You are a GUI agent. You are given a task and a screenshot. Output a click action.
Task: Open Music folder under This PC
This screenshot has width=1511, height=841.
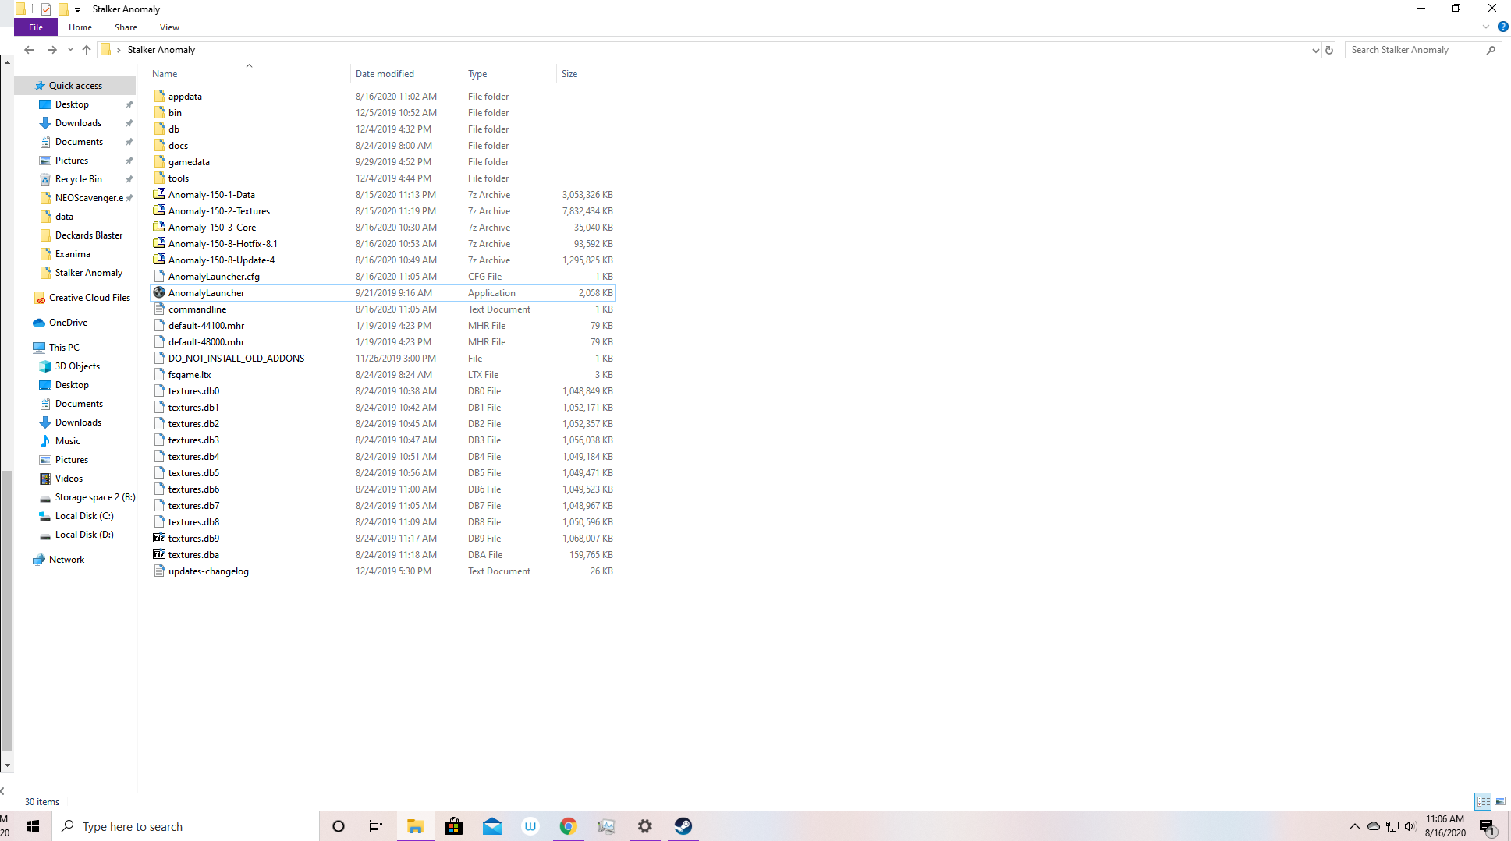(x=67, y=441)
